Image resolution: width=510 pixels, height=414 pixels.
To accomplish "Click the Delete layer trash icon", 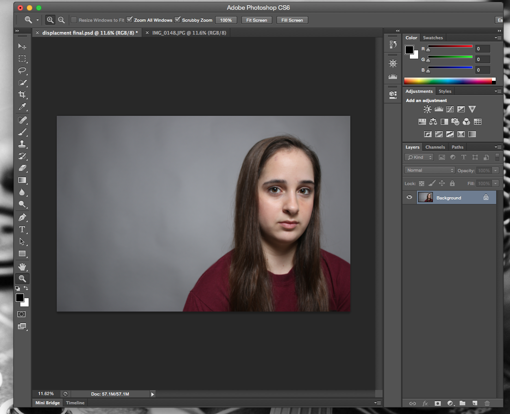I will click(487, 403).
